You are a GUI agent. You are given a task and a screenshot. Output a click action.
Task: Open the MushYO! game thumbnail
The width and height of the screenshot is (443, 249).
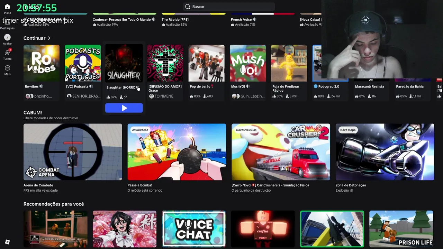[x=248, y=63]
